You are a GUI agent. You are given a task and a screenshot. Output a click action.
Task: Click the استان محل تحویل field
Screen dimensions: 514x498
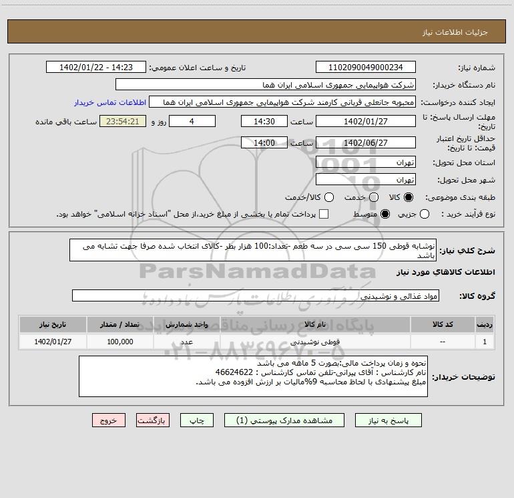(x=365, y=162)
